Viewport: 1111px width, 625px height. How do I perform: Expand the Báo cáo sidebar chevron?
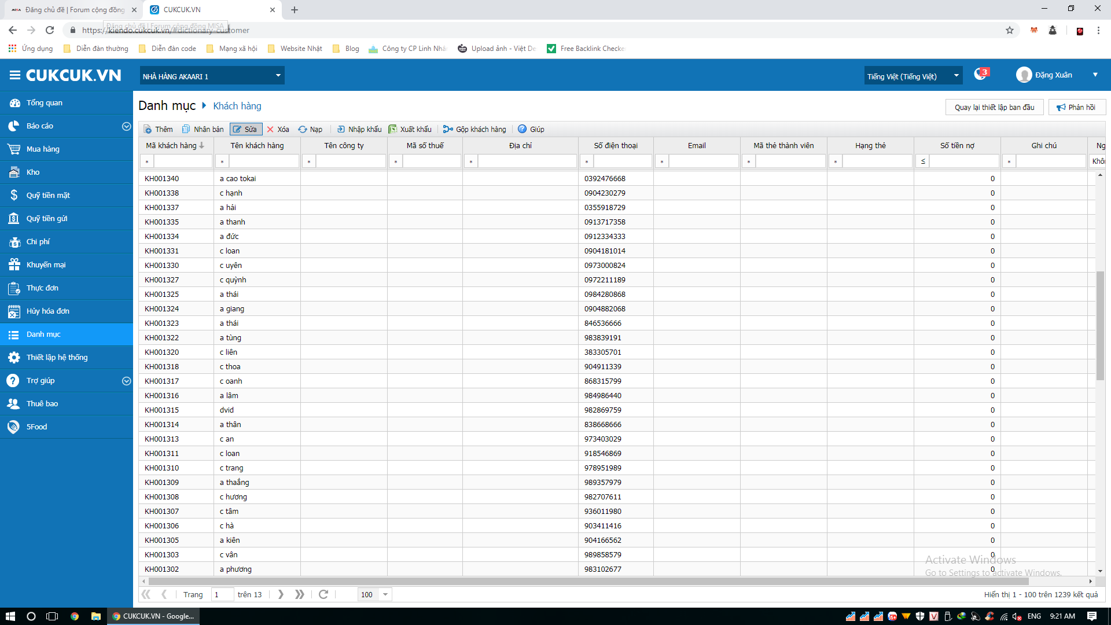pos(126,126)
